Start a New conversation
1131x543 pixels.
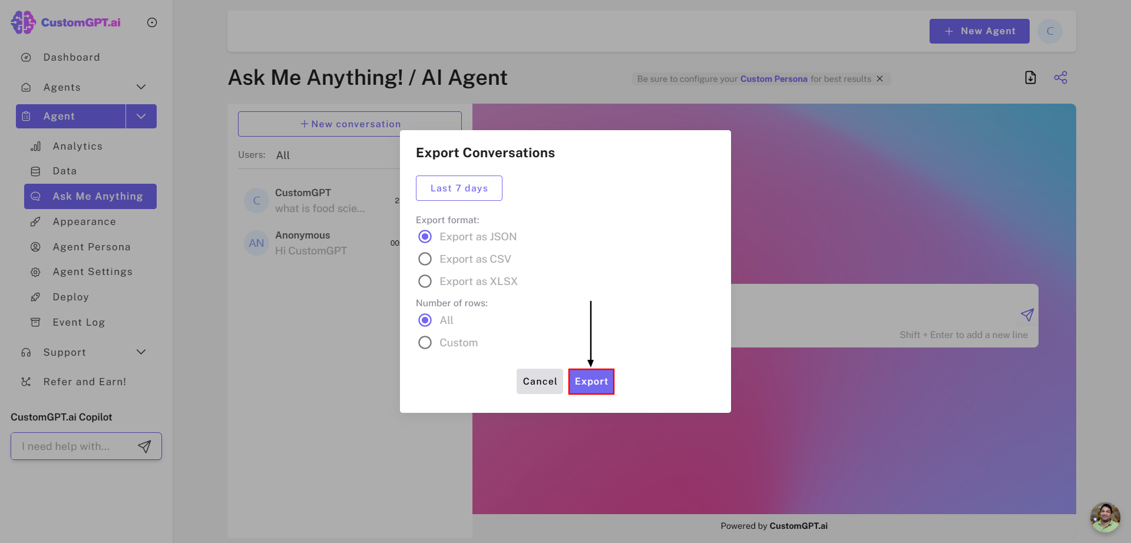(x=350, y=124)
